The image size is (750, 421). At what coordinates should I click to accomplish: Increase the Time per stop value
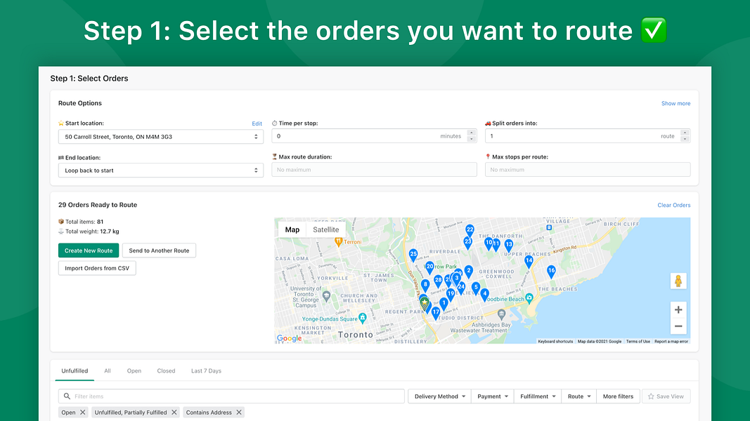472,133
